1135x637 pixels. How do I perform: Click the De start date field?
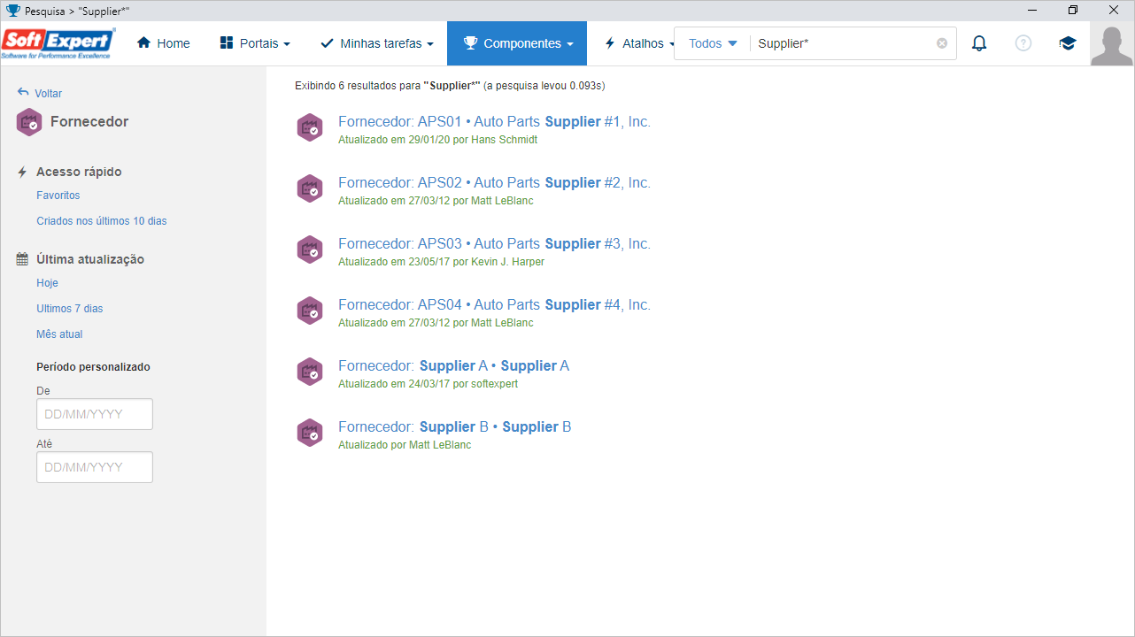point(95,414)
